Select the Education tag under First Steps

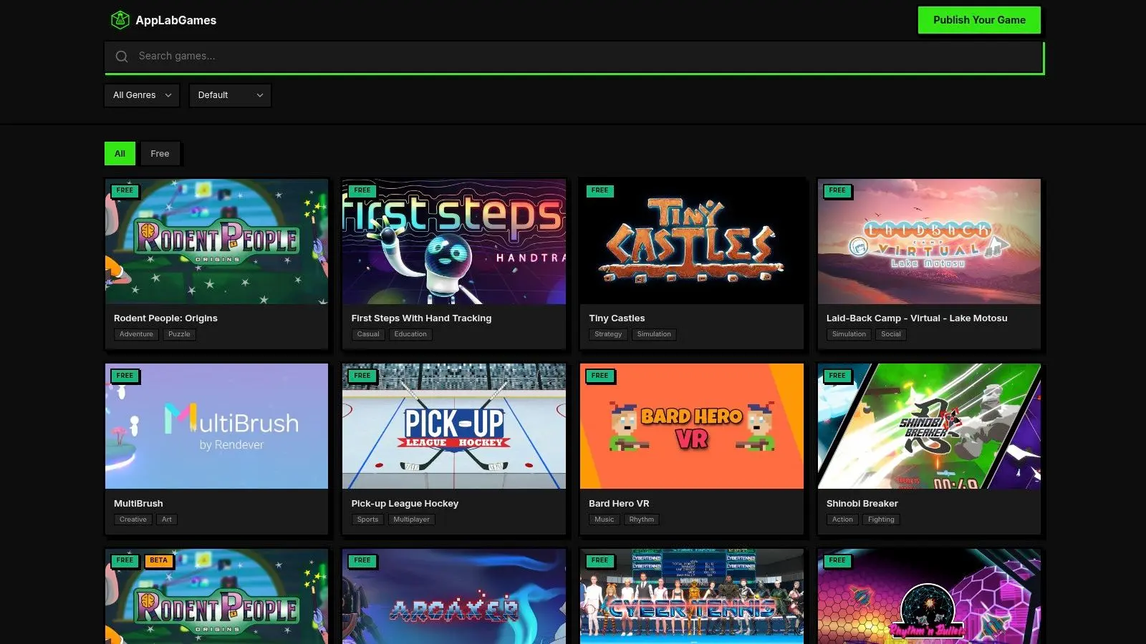pyautogui.click(x=410, y=333)
